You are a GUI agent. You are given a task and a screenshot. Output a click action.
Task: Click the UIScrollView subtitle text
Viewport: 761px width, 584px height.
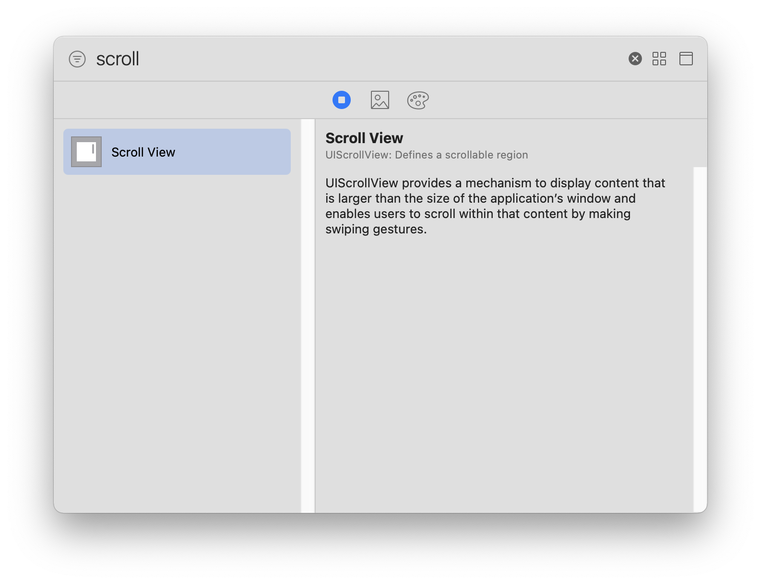[427, 155]
